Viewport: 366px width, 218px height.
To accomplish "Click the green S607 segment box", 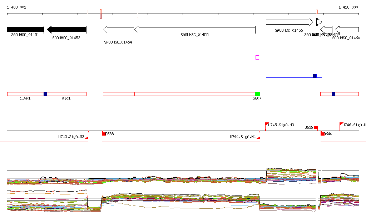I will click(x=258, y=94).
